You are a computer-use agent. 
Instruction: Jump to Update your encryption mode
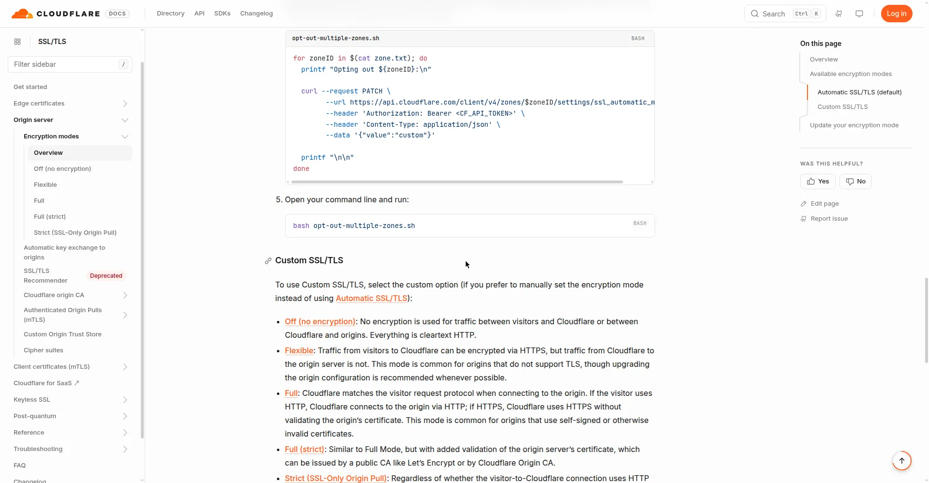click(854, 125)
